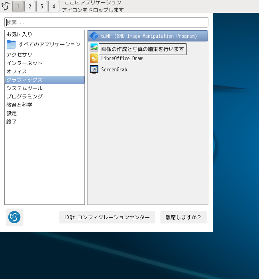The image size is (259, 279).
Task: Open the image viewer icon below GIMP
Action: pyautogui.click(x=94, y=47)
